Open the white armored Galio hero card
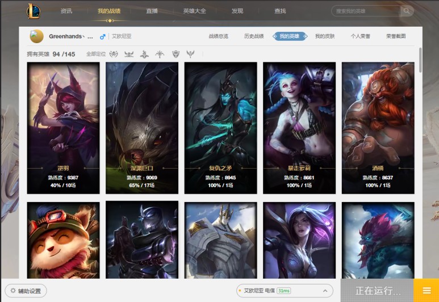Image resolution: width=439 pixels, height=302 pixels. coord(220,240)
